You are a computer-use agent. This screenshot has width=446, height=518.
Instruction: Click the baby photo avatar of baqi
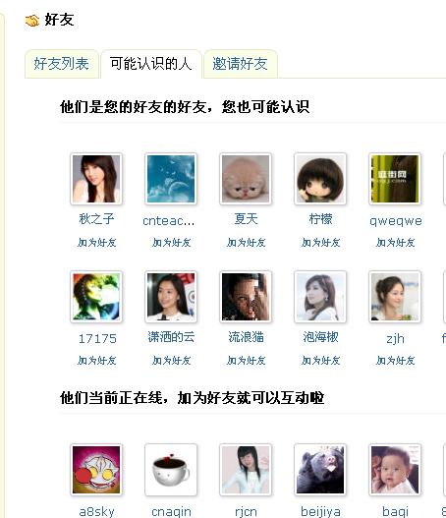(395, 470)
